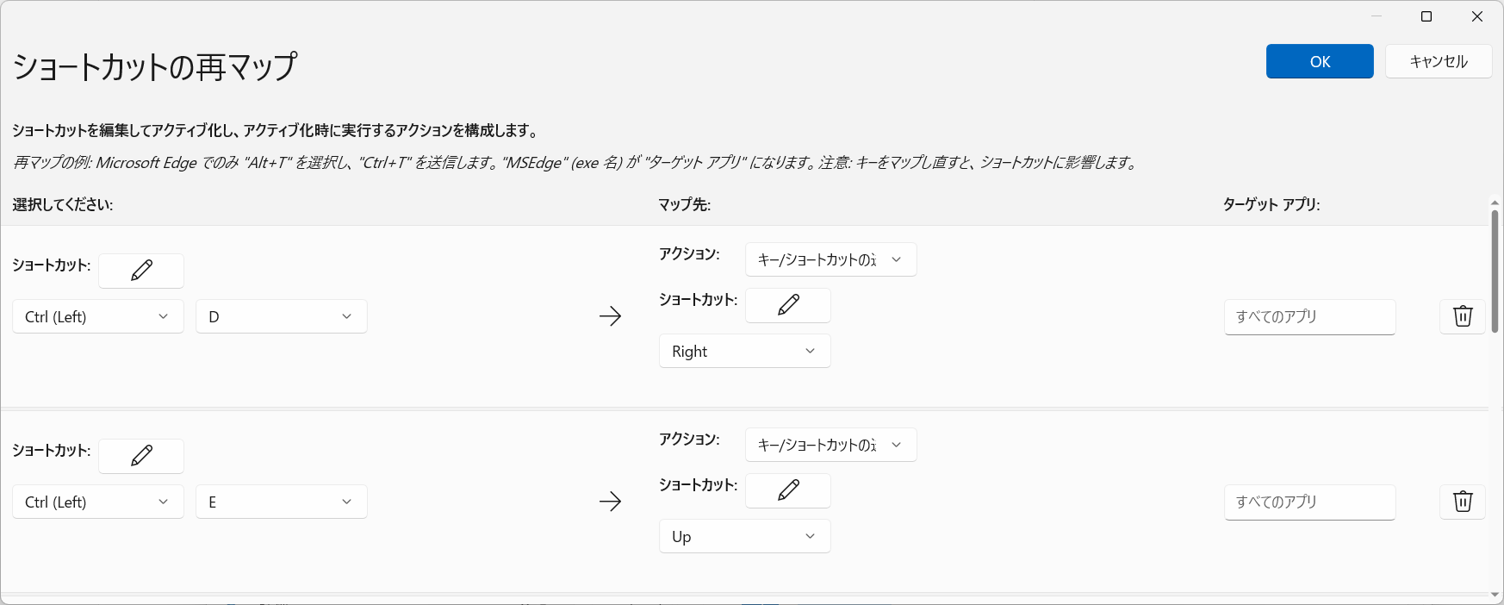Click the マップ先: column header
Screen dimensions: 1504x605
(x=684, y=204)
